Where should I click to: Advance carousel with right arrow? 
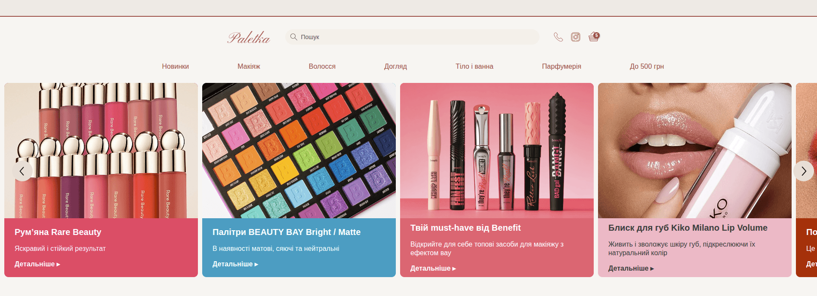pos(803,171)
